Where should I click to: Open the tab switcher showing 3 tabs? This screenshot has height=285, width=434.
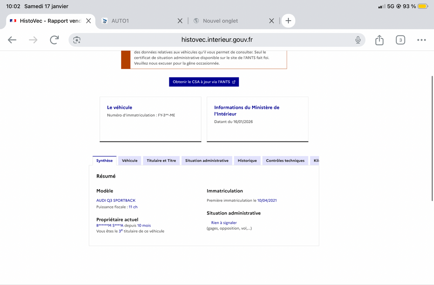[x=400, y=40]
